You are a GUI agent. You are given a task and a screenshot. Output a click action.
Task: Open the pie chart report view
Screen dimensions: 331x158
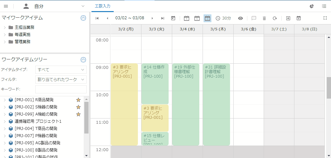(x=312, y=6)
